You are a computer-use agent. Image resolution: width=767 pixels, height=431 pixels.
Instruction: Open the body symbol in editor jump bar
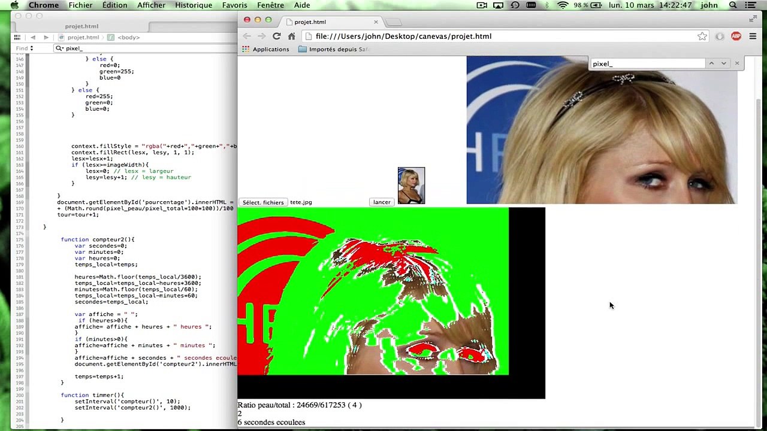pos(124,37)
